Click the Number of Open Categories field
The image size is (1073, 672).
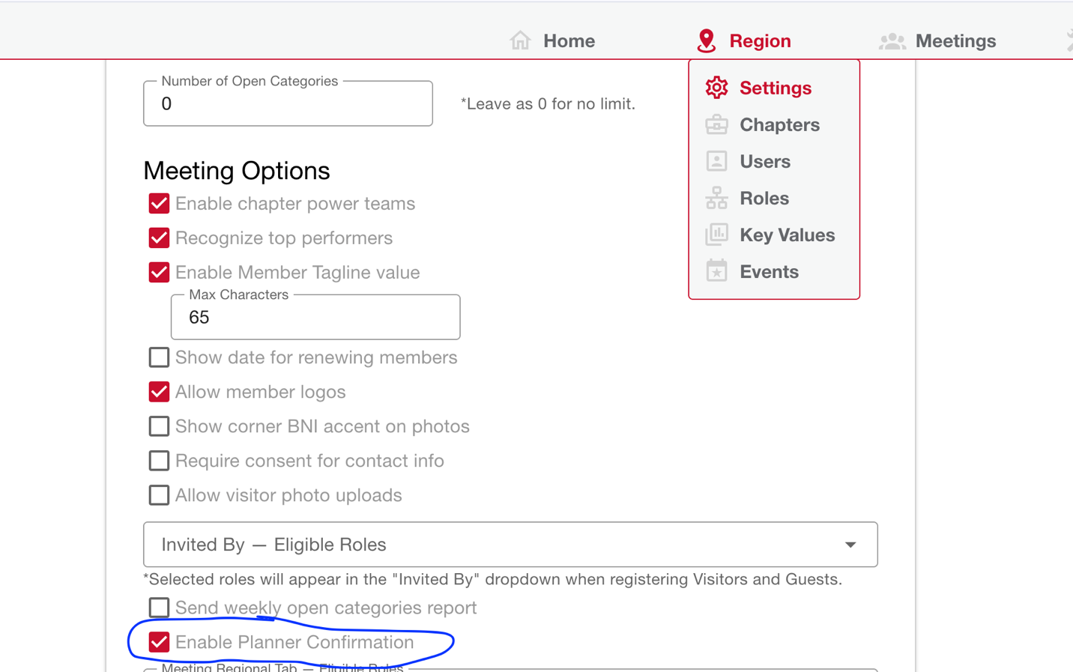(288, 103)
